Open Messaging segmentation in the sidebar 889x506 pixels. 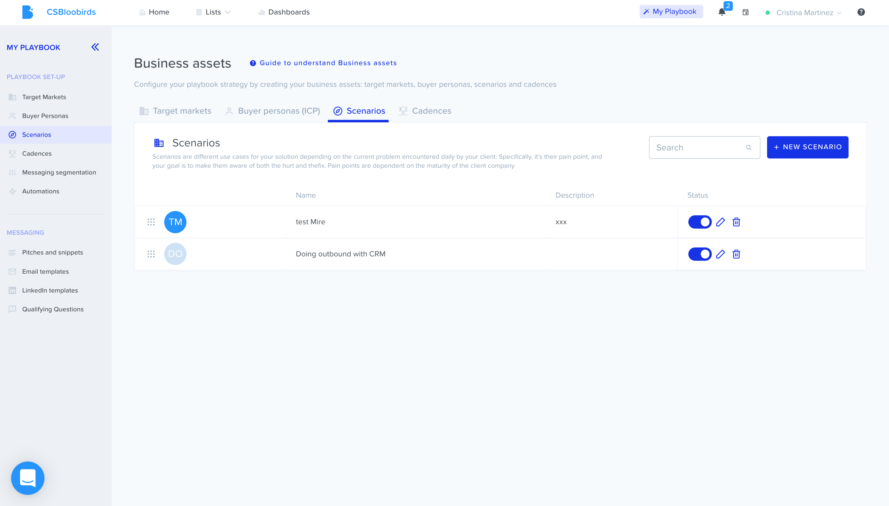coord(56,172)
